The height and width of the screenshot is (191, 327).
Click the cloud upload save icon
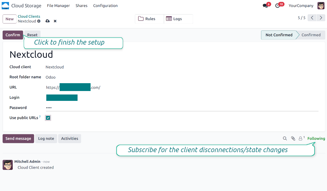47,21
